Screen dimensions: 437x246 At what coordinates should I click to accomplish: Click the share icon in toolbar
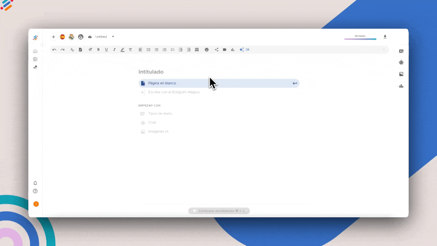pyautogui.click(x=216, y=50)
